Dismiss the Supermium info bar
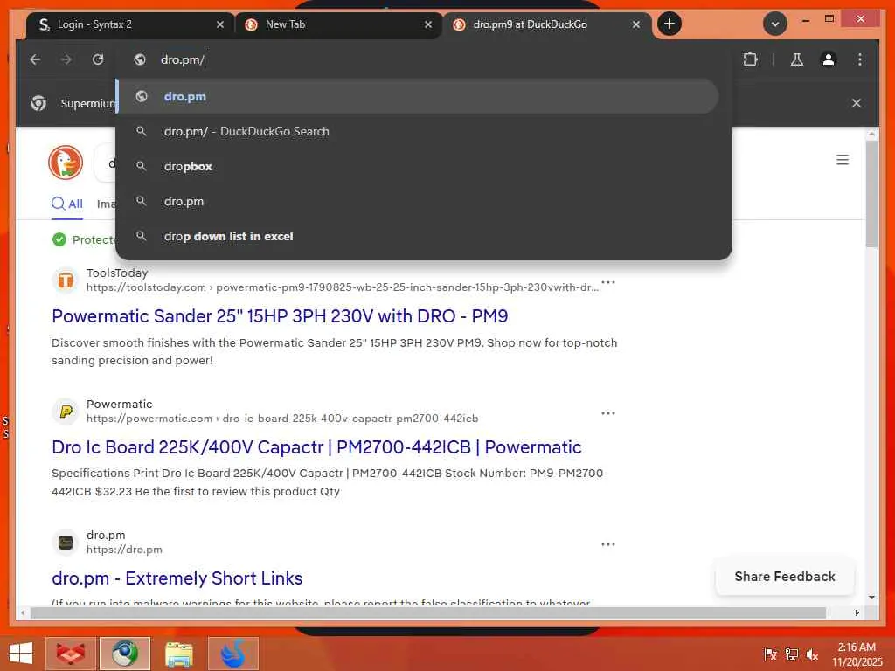The height and width of the screenshot is (671, 895). 857,103
